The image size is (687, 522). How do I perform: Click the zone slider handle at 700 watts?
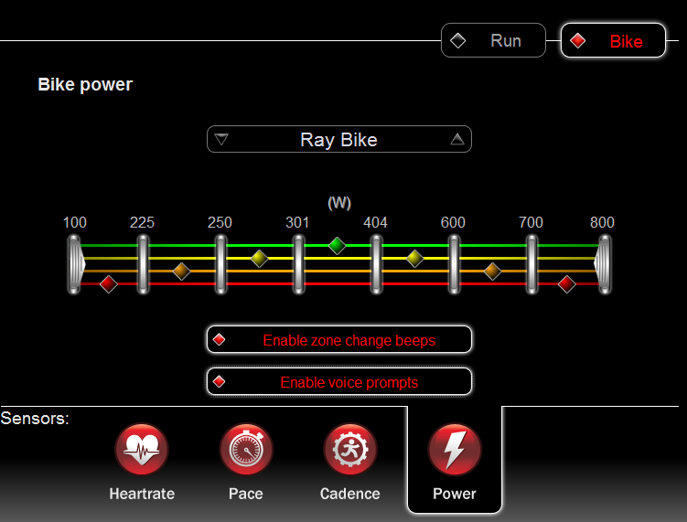[x=531, y=264]
